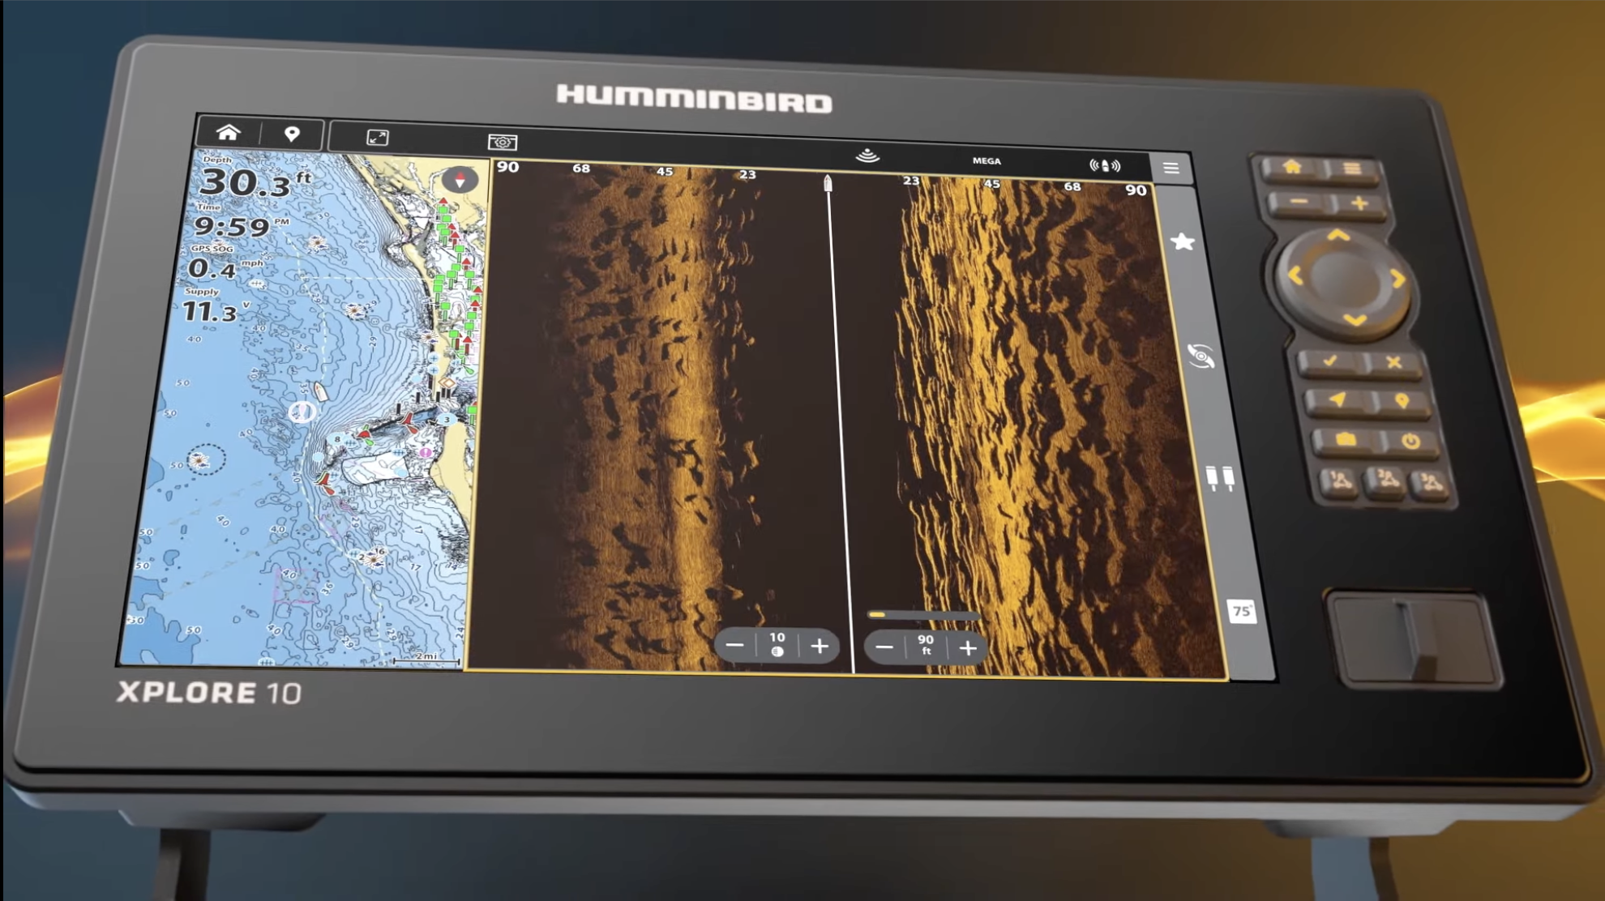Push the keypad Mark waypoint key
1605x901 pixels.
(1402, 401)
